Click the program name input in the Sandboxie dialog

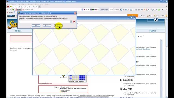click(x=45, y=22)
